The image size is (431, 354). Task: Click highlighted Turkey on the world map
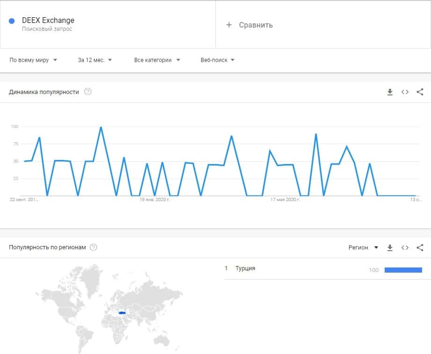tap(122, 313)
